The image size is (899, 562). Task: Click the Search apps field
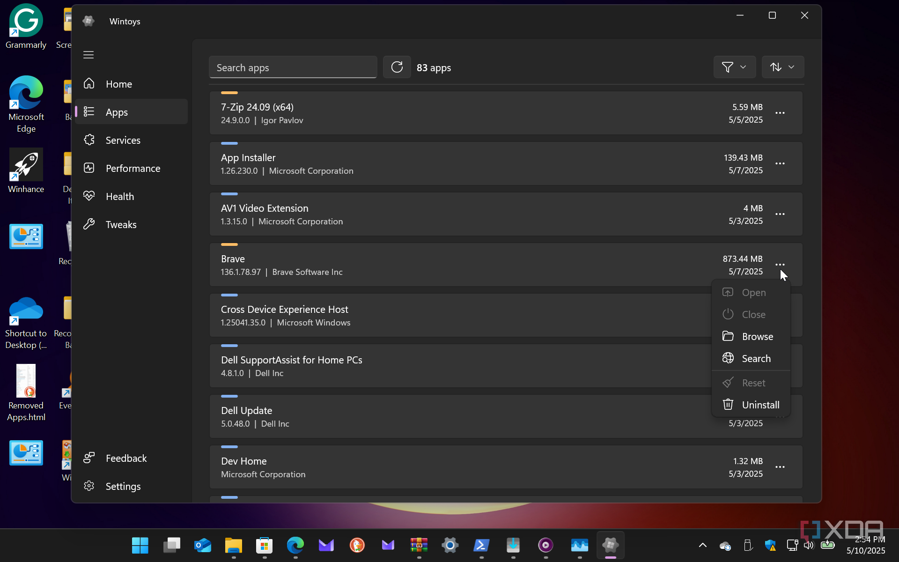click(293, 67)
